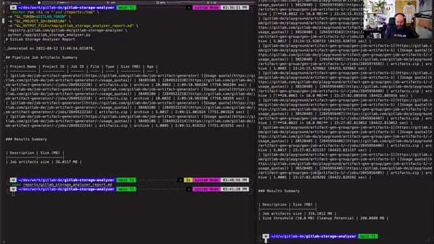Click the GL_OUTPUT_FILE argument line
The image size is (434, 244).
73,26
